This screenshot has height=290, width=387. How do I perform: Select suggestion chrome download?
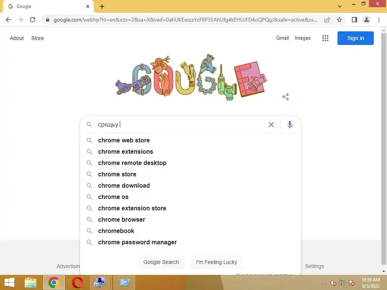point(190,186)
